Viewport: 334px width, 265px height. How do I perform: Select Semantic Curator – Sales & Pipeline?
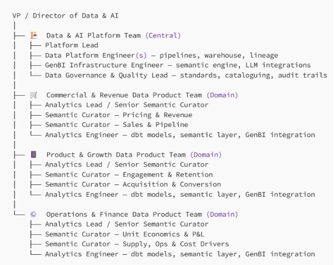116,125
